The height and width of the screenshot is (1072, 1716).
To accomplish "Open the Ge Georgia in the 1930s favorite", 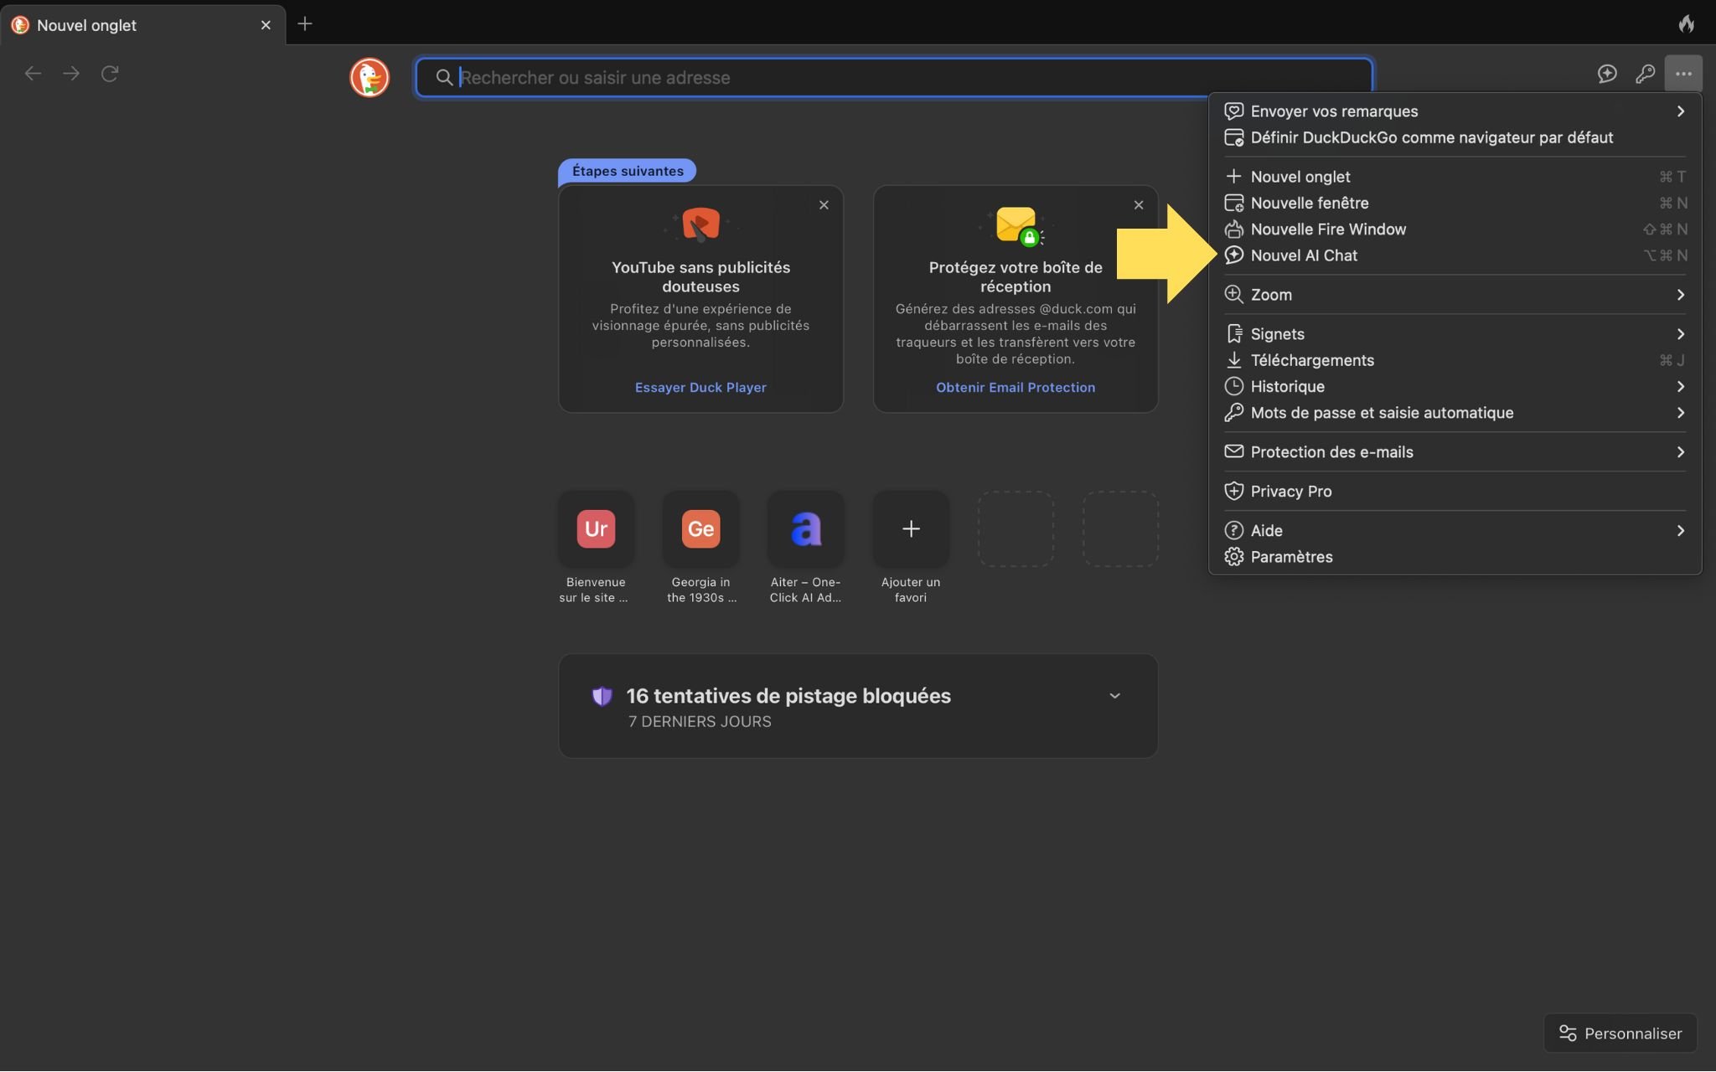I will [700, 528].
